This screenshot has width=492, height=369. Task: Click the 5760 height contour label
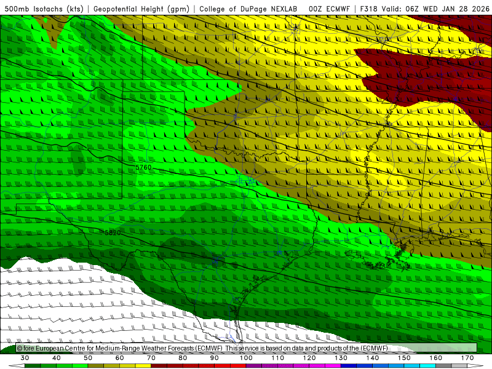[144, 167]
